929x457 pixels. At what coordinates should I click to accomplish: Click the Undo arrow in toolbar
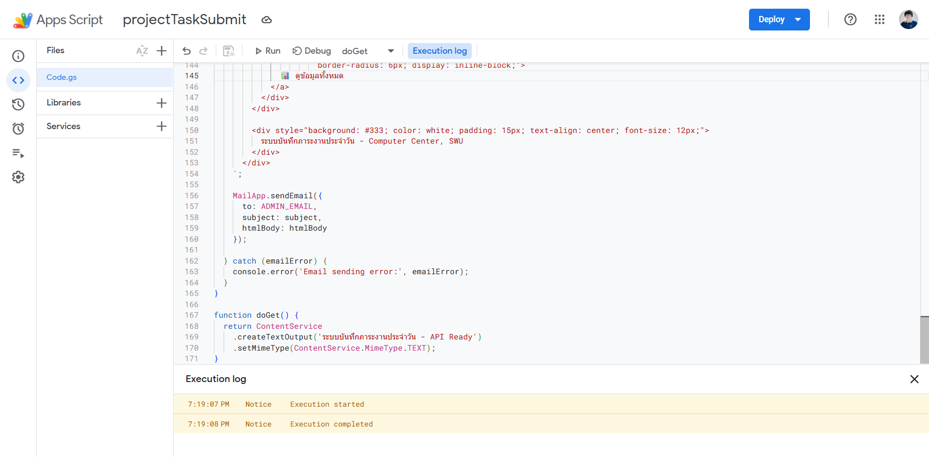click(x=187, y=51)
